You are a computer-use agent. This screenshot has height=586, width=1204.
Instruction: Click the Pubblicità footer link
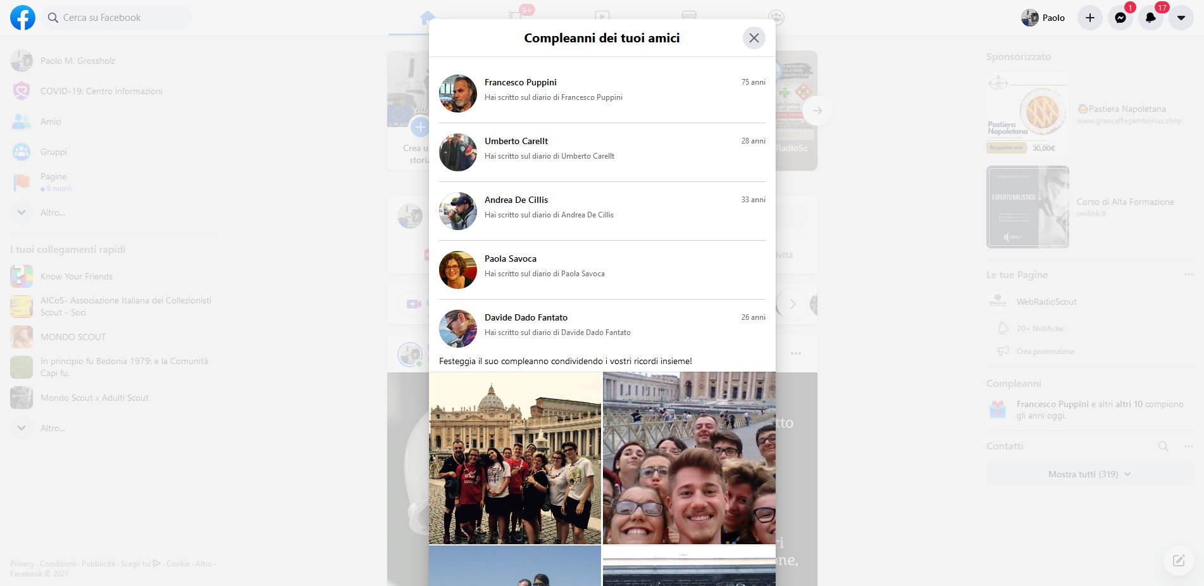coord(98,564)
